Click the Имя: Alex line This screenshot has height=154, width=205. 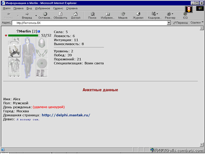(x=12, y=99)
